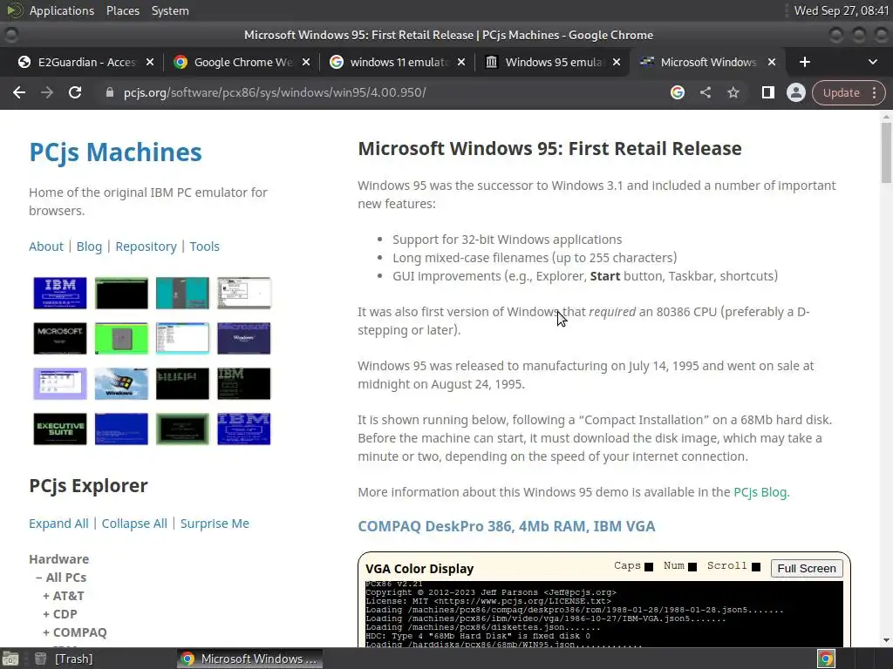Image resolution: width=893 pixels, height=669 pixels.
Task: Click the Update button in Chrome
Action: point(842,92)
